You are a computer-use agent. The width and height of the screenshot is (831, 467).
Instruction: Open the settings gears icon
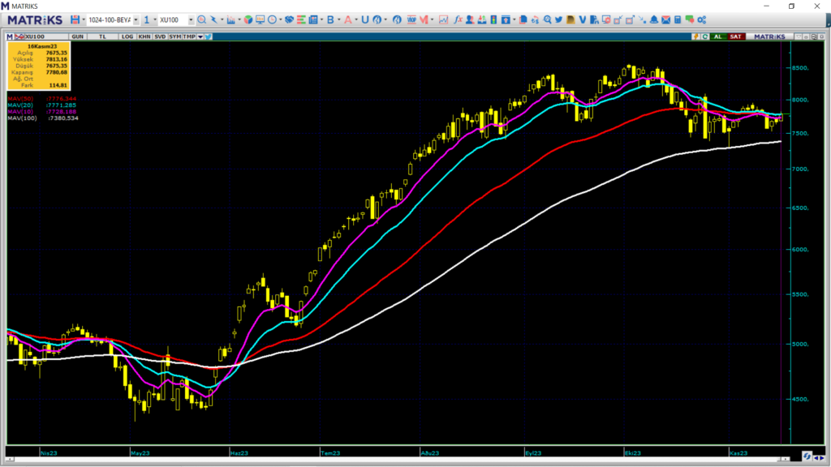click(x=700, y=19)
